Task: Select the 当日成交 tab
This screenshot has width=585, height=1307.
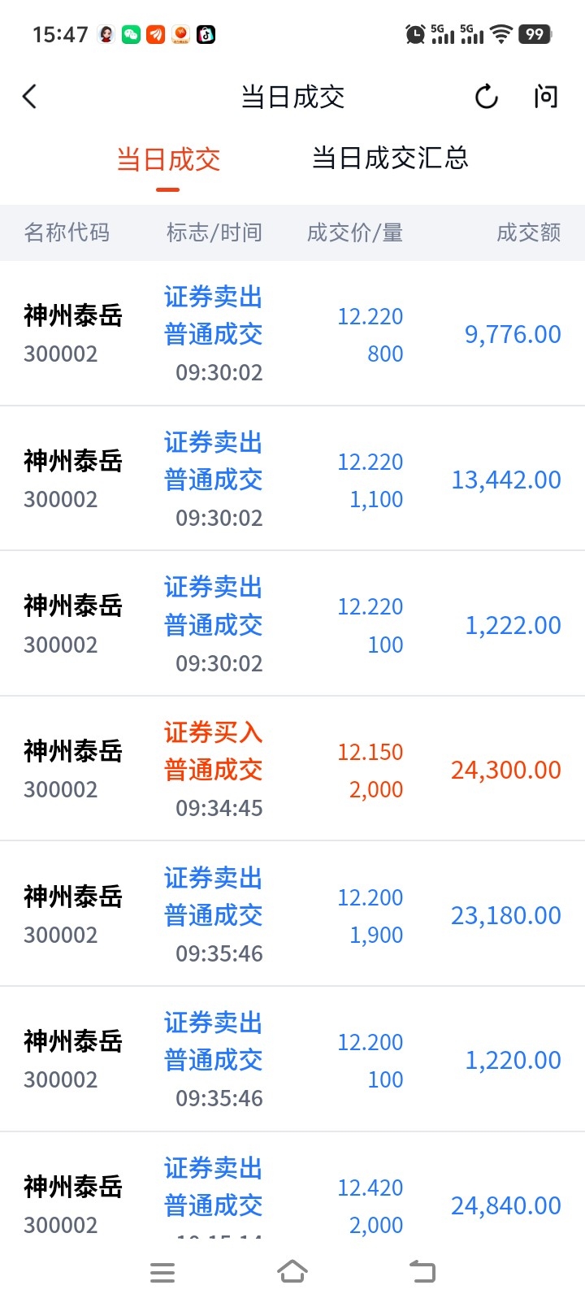Action: pyautogui.click(x=168, y=159)
